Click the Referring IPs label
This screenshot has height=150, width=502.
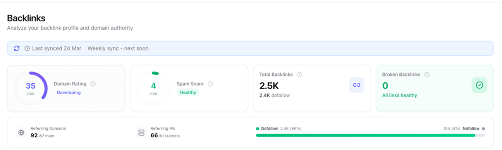(x=163, y=128)
